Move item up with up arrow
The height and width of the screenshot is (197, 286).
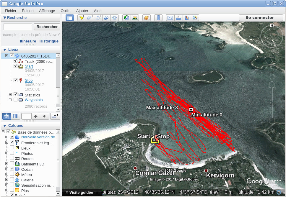tap(36, 116)
